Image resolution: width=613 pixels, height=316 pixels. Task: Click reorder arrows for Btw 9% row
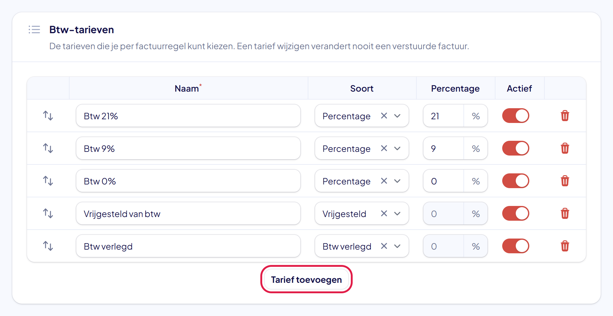(x=48, y=148)
